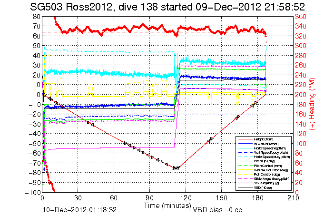Click left axis tick label '-50'
The width and height of the screenshot is (324, 216).
point(34,144)
